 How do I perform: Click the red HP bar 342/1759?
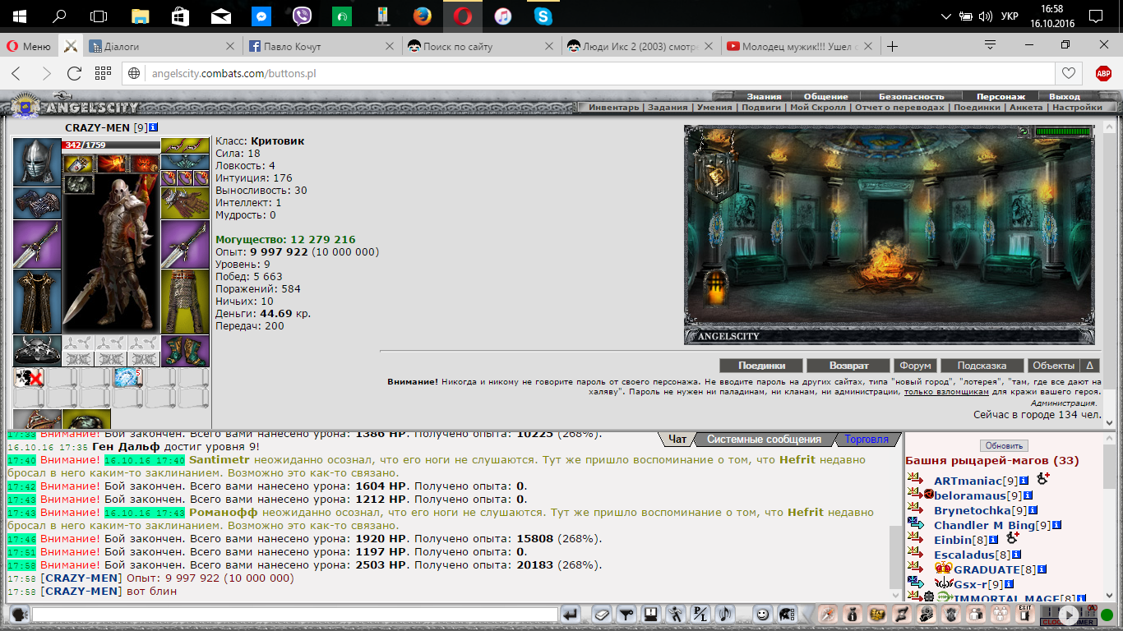[110, 145]
